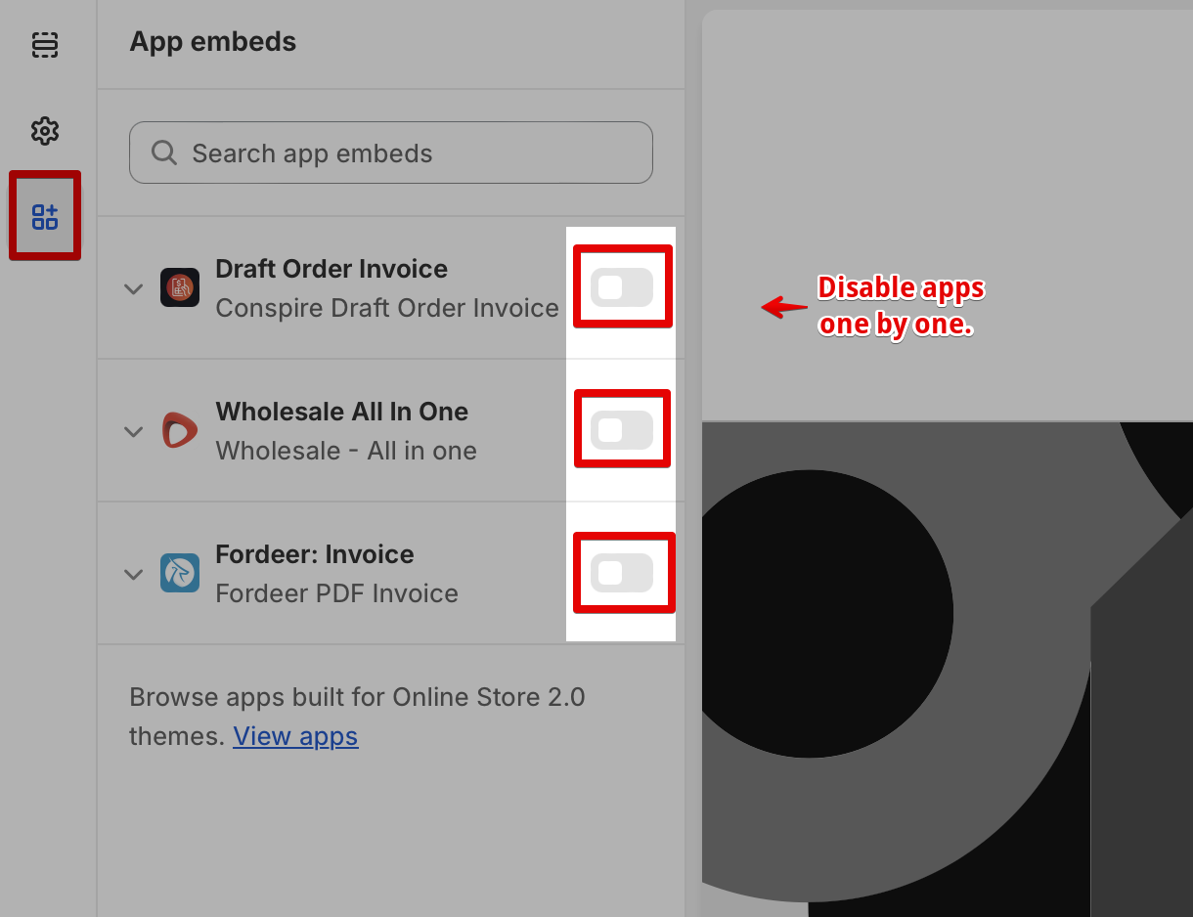Toggle the Wholesale All In One switch

(x=622, y=430)
